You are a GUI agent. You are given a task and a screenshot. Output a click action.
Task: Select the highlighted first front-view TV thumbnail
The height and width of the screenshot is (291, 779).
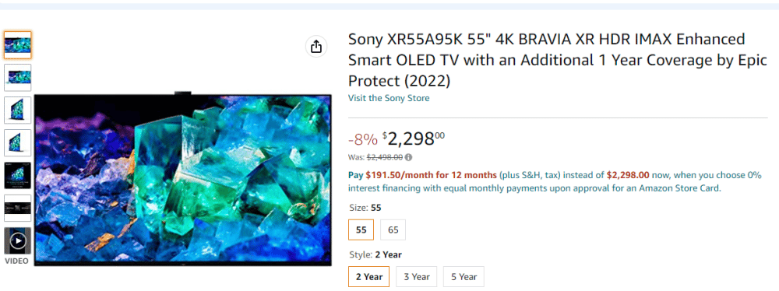click(18, 44)
